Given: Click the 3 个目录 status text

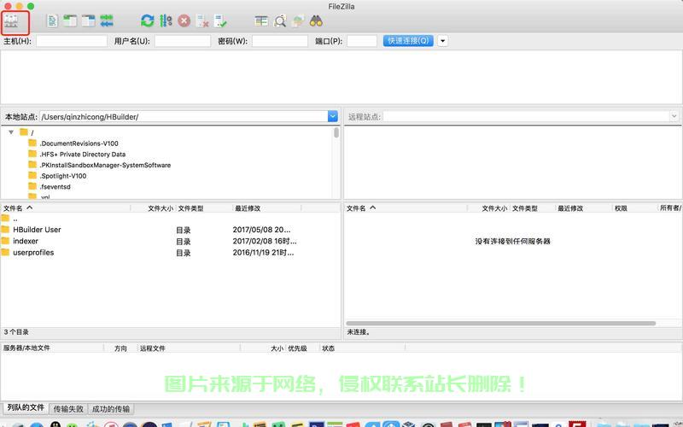Looking at the screenshot, I should pyautogui.click(x=16, y=332).
